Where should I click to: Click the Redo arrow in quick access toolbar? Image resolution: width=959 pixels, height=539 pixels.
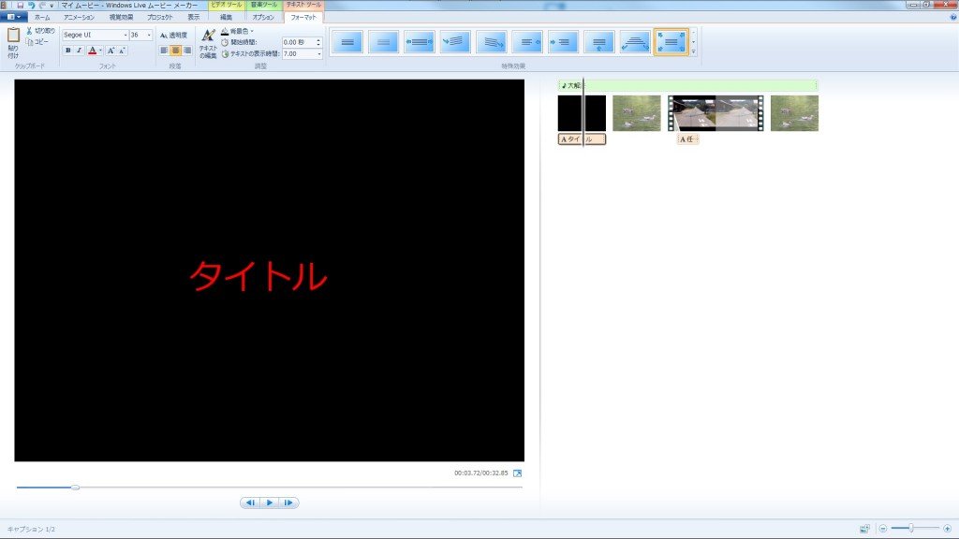(42, 5)
